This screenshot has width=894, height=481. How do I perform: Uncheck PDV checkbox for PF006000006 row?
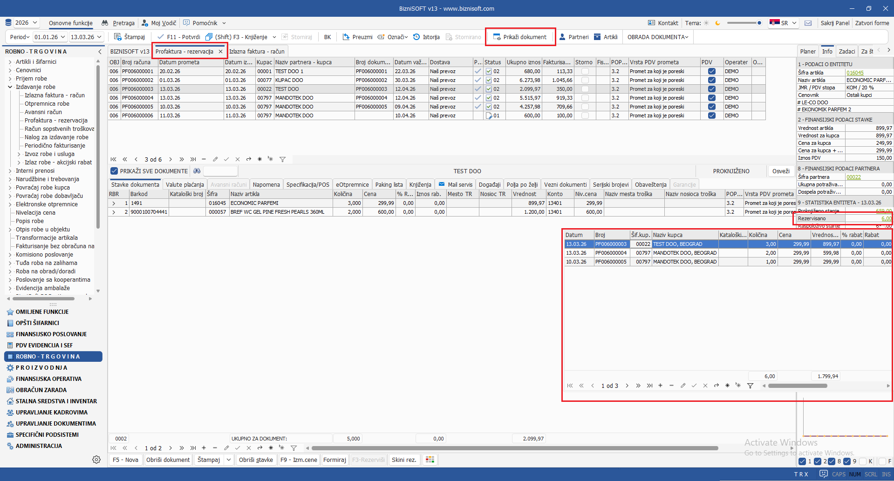coord(711,115)
